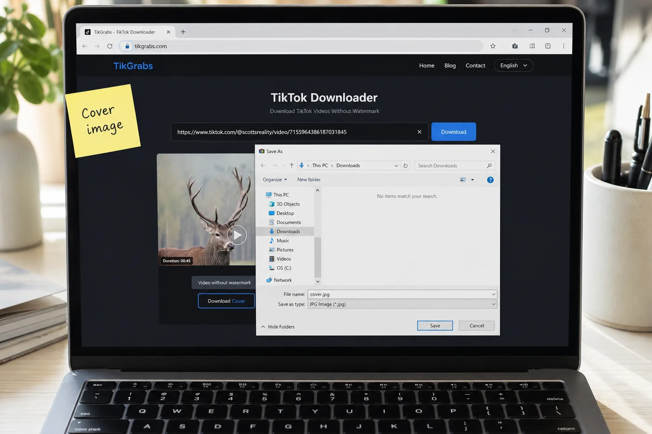Open the Music folder in tree
Viewport: 652px width, 434px height.
click(x=279, y=240)
